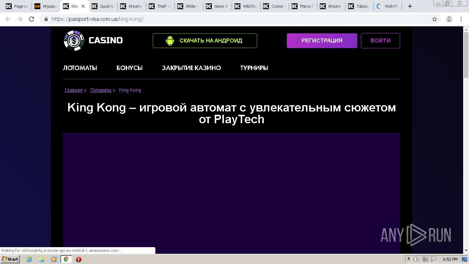Screen dimensions: 469x264
Task: Switch to the Cosmic tab
Action: click(x=274, y=6)
